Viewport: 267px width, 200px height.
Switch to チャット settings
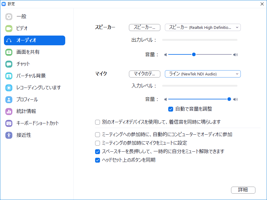[x=23, y=64]
